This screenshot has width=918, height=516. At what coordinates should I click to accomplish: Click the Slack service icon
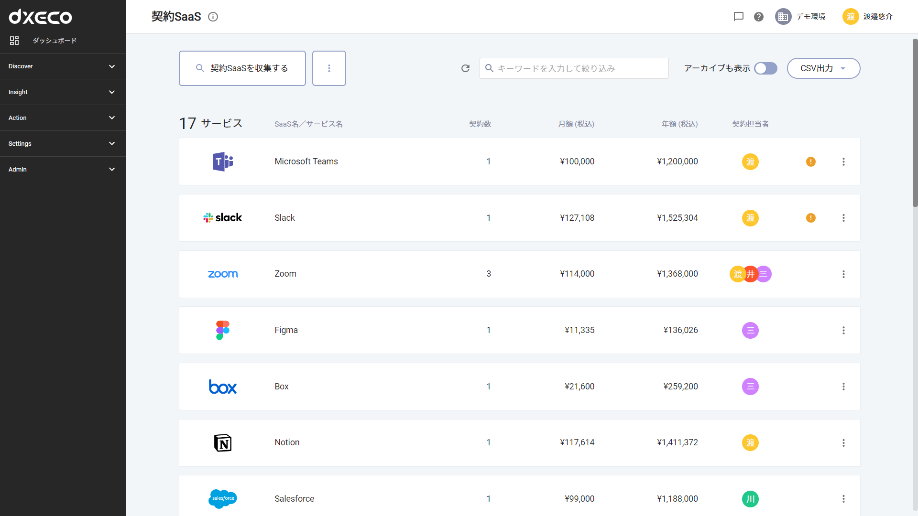tap(222, 217)
